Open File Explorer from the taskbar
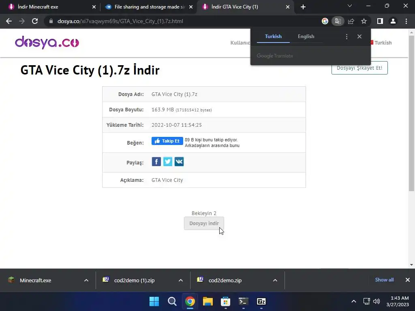The height and width of the screenshot is (311, 415). click(208, 301)
